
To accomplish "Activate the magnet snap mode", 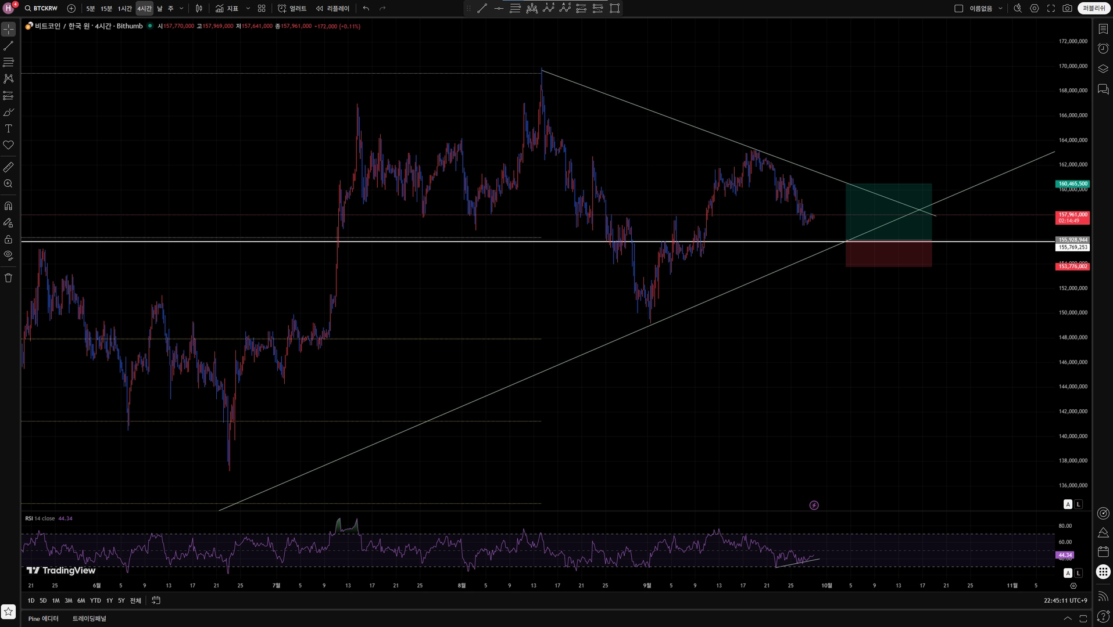I will coord(9,206).
